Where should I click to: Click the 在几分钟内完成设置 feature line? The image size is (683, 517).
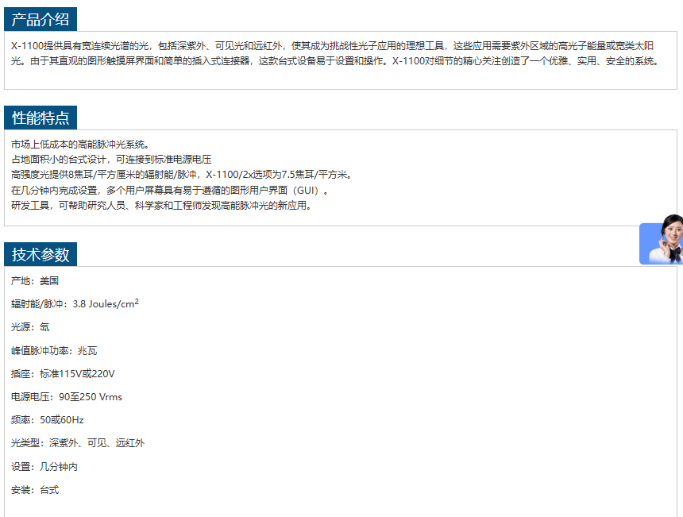[169, 191]
